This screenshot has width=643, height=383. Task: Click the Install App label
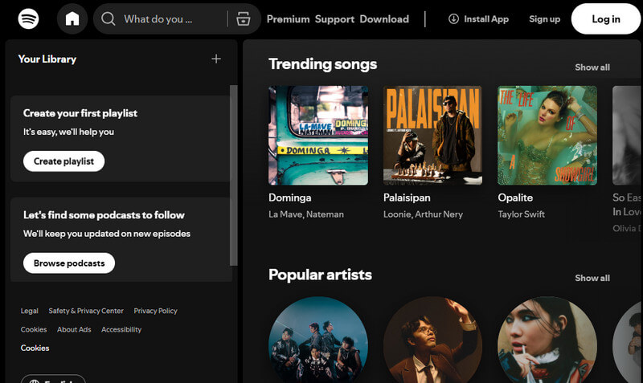point(486,19)
